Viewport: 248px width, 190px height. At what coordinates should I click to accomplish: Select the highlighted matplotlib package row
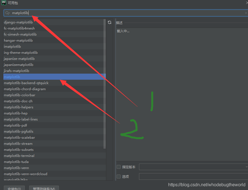54,77
